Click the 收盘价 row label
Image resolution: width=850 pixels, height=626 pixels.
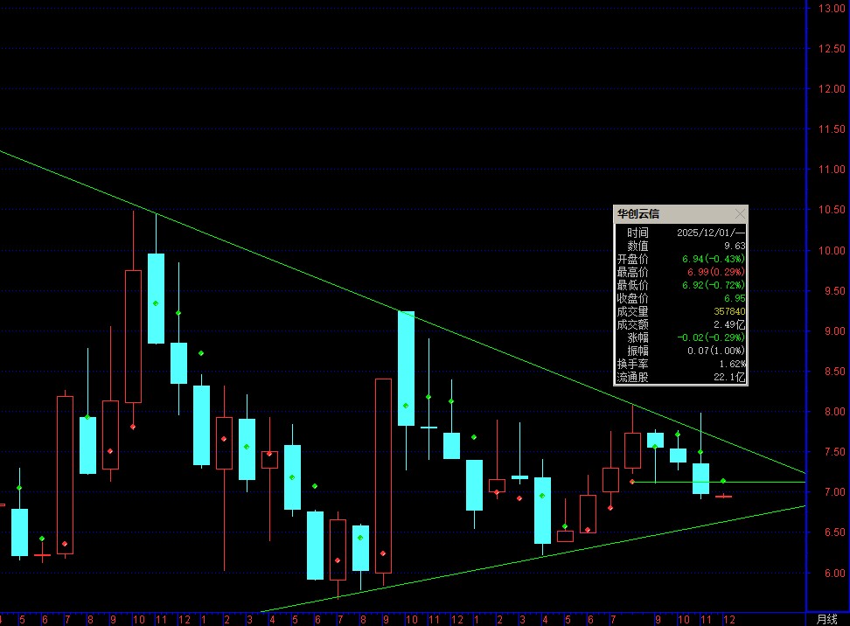(x=632, y=298)
